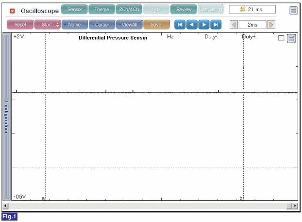Click the ViewAll button
Screen dimensions: 302x222
[129, 25]
